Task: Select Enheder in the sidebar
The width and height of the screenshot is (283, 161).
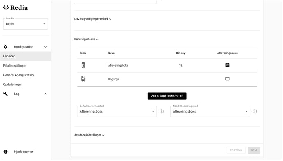Action: [26, 56]
